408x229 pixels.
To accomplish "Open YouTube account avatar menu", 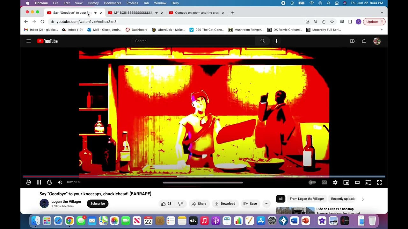I will pos(377,41).
